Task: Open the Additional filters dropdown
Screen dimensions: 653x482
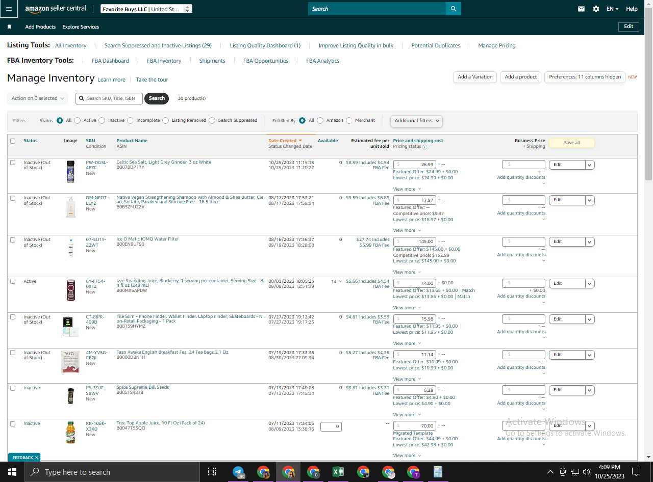Action: (x=416, y=121)
